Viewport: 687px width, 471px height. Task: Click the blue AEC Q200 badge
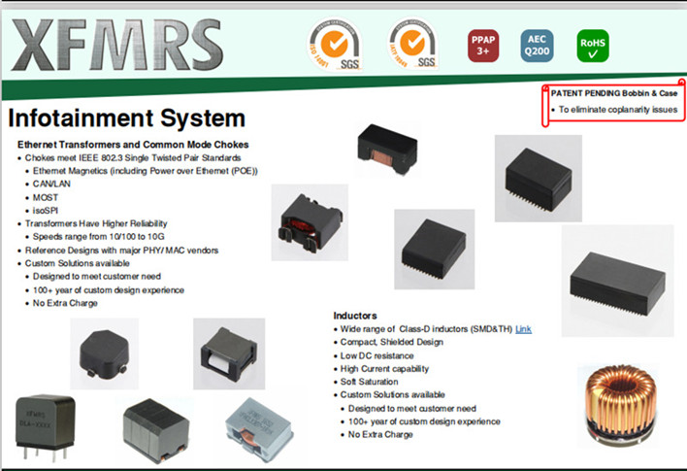(x=537, y=44)
